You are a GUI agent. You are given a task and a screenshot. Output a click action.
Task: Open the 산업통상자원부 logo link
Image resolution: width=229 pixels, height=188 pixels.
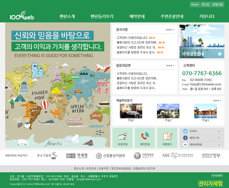click(110, 156)
